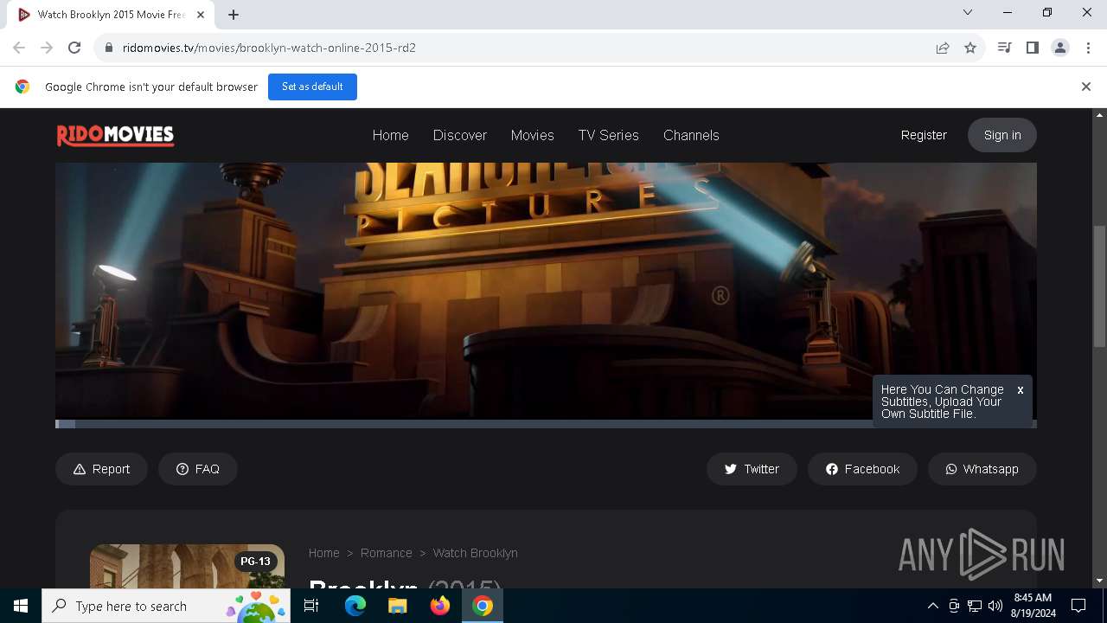Screen dimensions: 1107x623
Task: Seek along the video progress bar
Action: (546, 424)
